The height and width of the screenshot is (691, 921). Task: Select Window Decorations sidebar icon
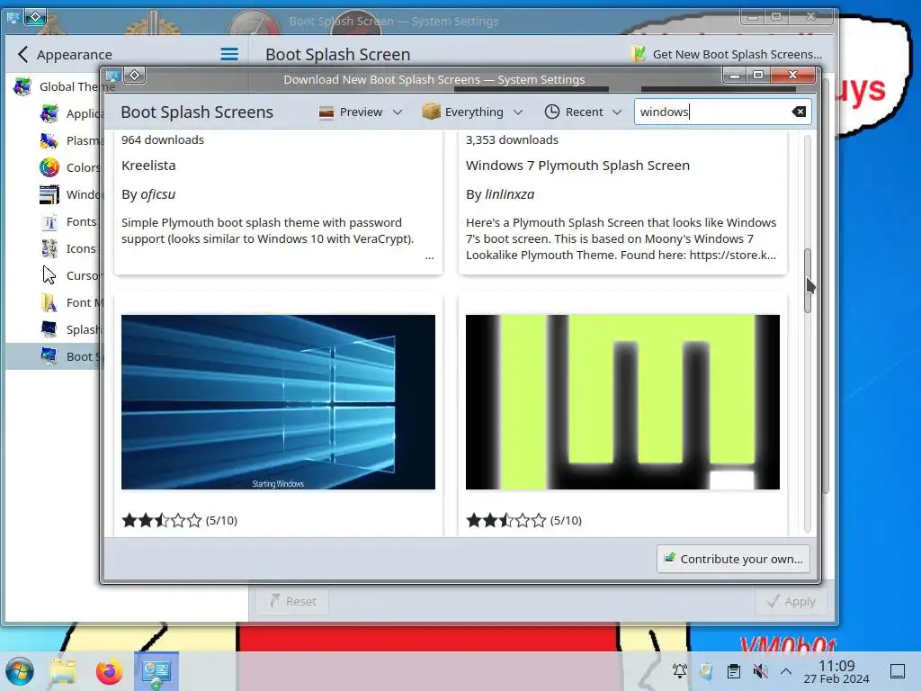(x=49, y=194)
